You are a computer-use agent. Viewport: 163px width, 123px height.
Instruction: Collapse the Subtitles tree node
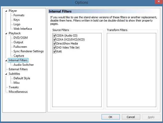[6, 74]
